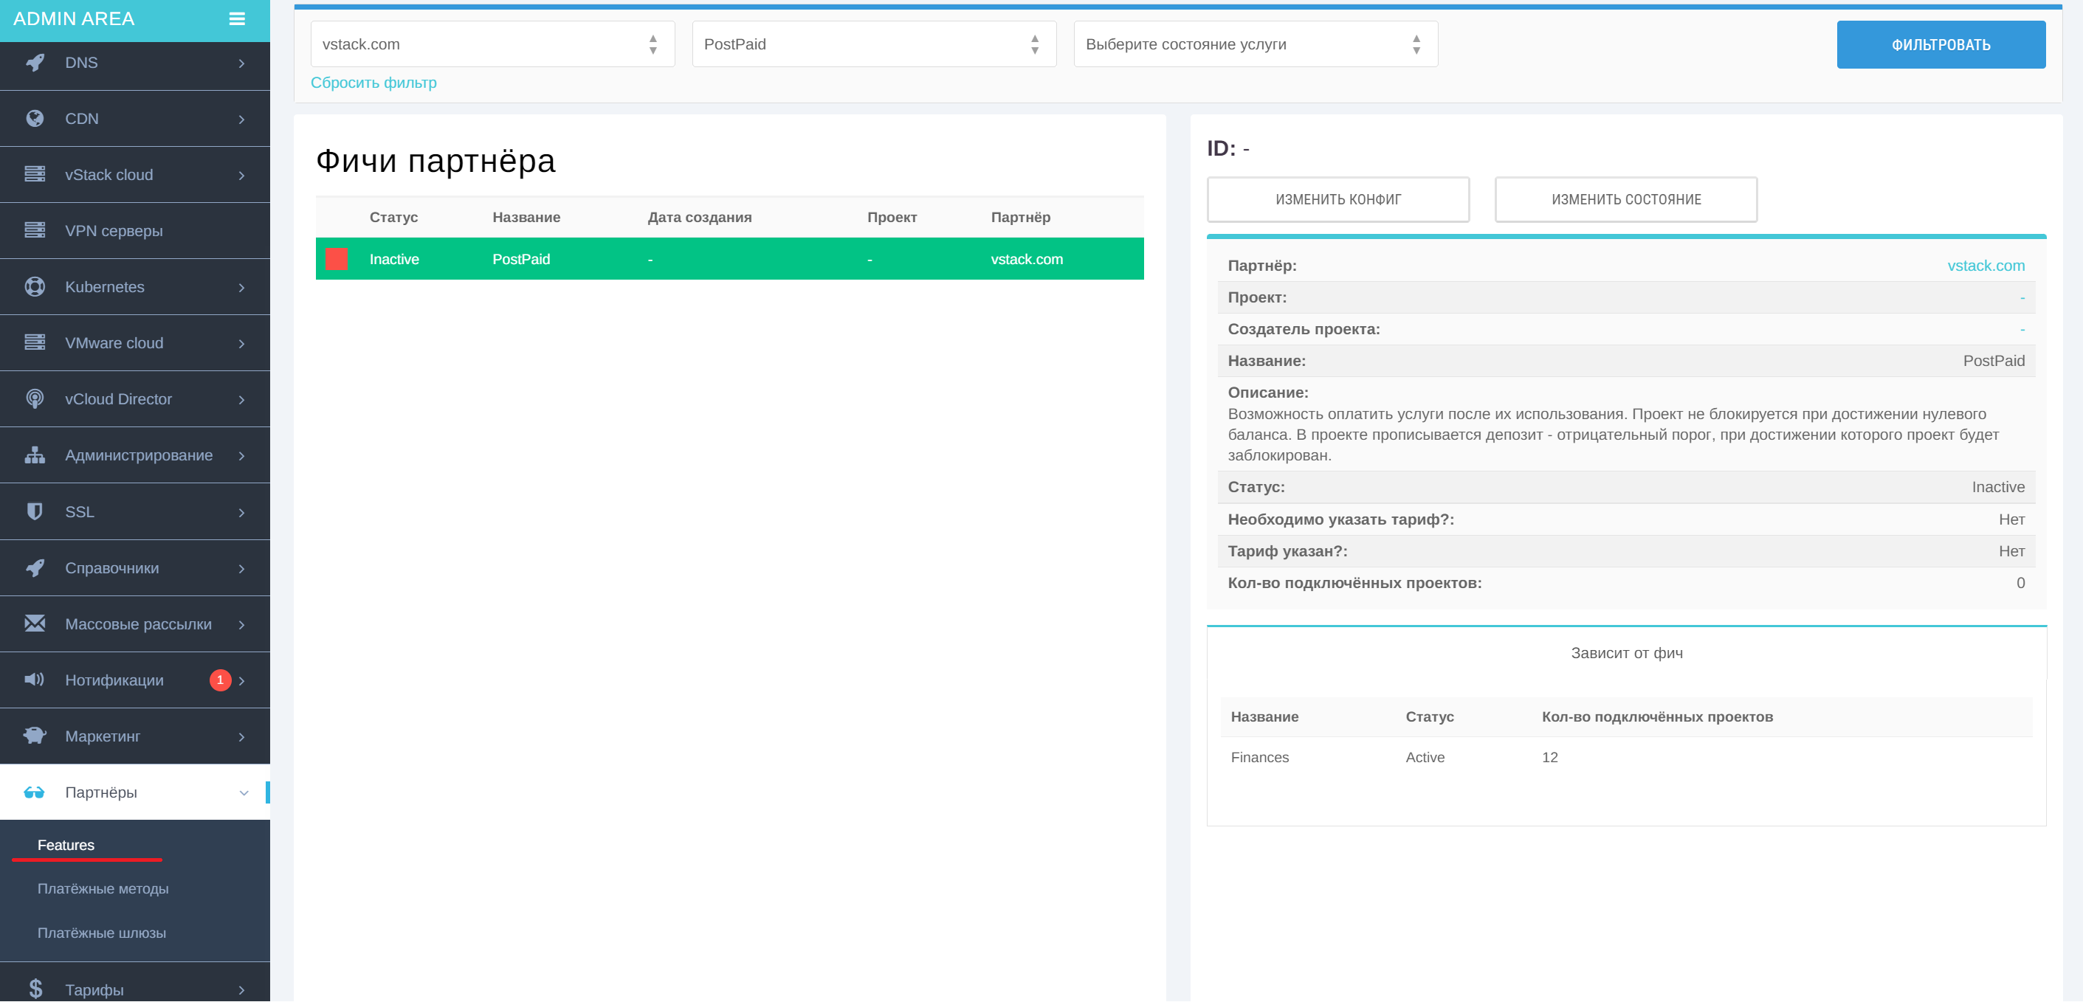Expand the vCloud Director menu chevron
Viewport: 2083px width, 1002px height.
coord(242,399)
